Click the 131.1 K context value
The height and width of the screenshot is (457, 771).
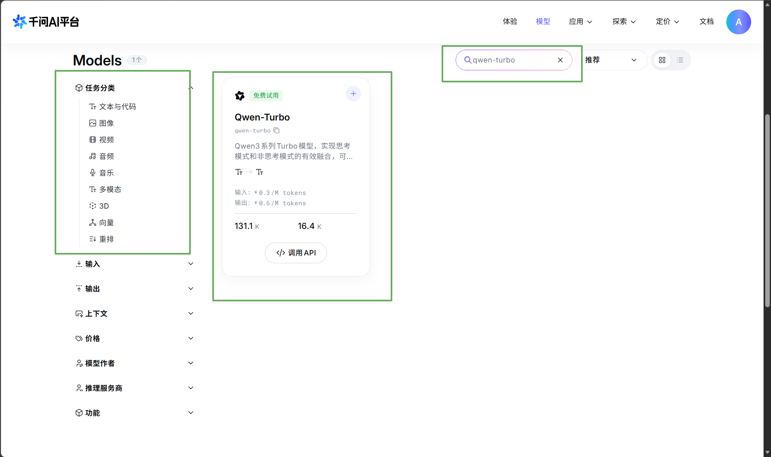pos(247,226)
